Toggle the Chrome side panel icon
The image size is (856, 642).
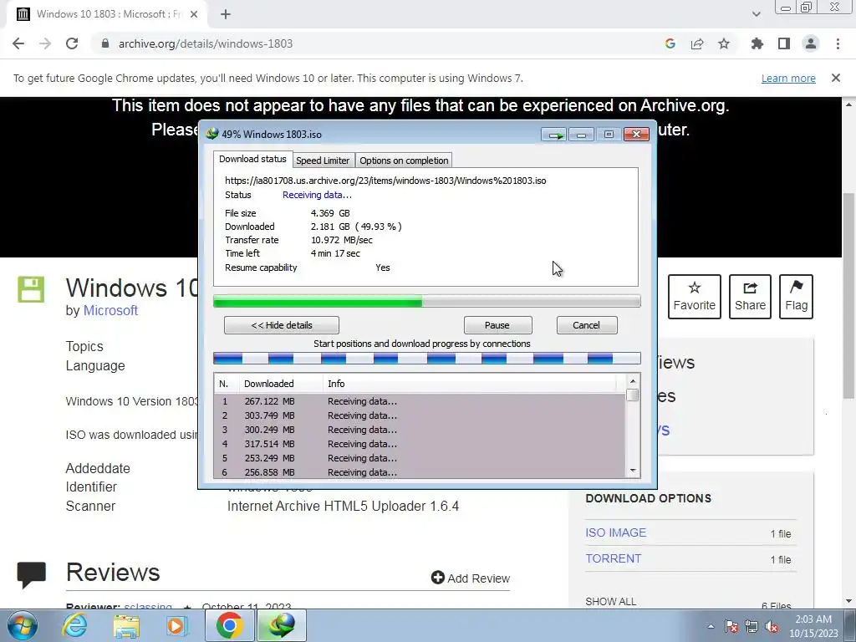pyautogui.click(x=784, y=43)
